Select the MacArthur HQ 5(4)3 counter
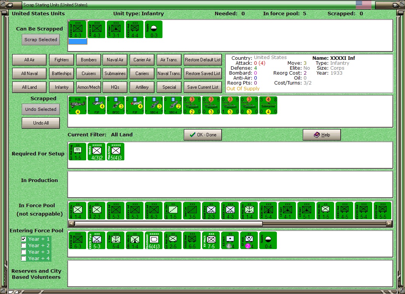This screenshot has width=405, height=294. tap(116, 152)
